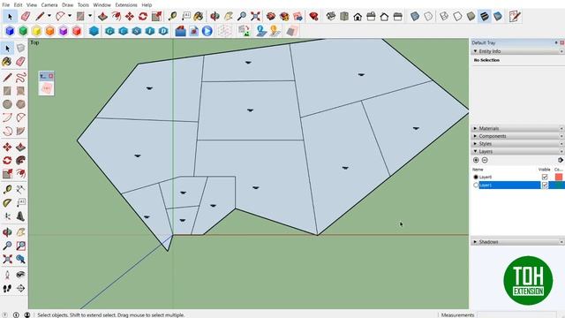Click the blue play button extension icon
The image size is (565, 318).
pyautogui.click(x=207, y=31)
